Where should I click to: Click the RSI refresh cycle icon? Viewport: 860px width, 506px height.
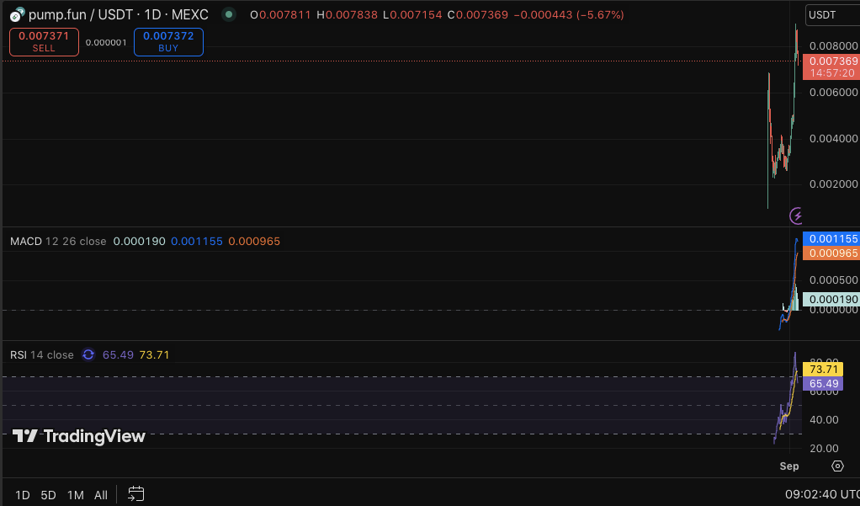tap(88, 354)
